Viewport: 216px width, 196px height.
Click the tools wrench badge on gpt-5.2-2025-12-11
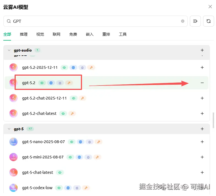91,67
